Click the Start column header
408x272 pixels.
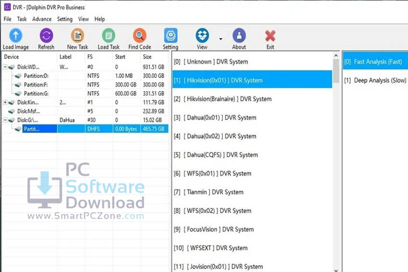[x=127, y=57]
